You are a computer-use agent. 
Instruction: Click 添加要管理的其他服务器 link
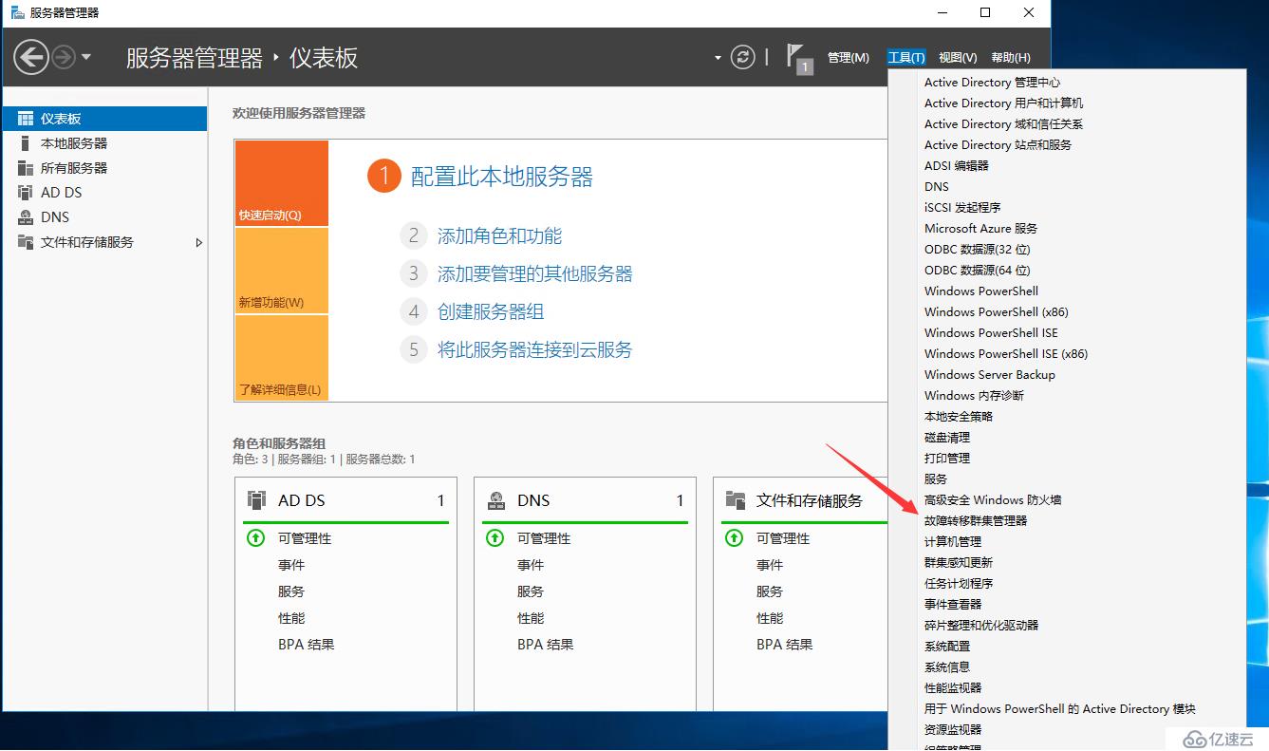point(534,273)
